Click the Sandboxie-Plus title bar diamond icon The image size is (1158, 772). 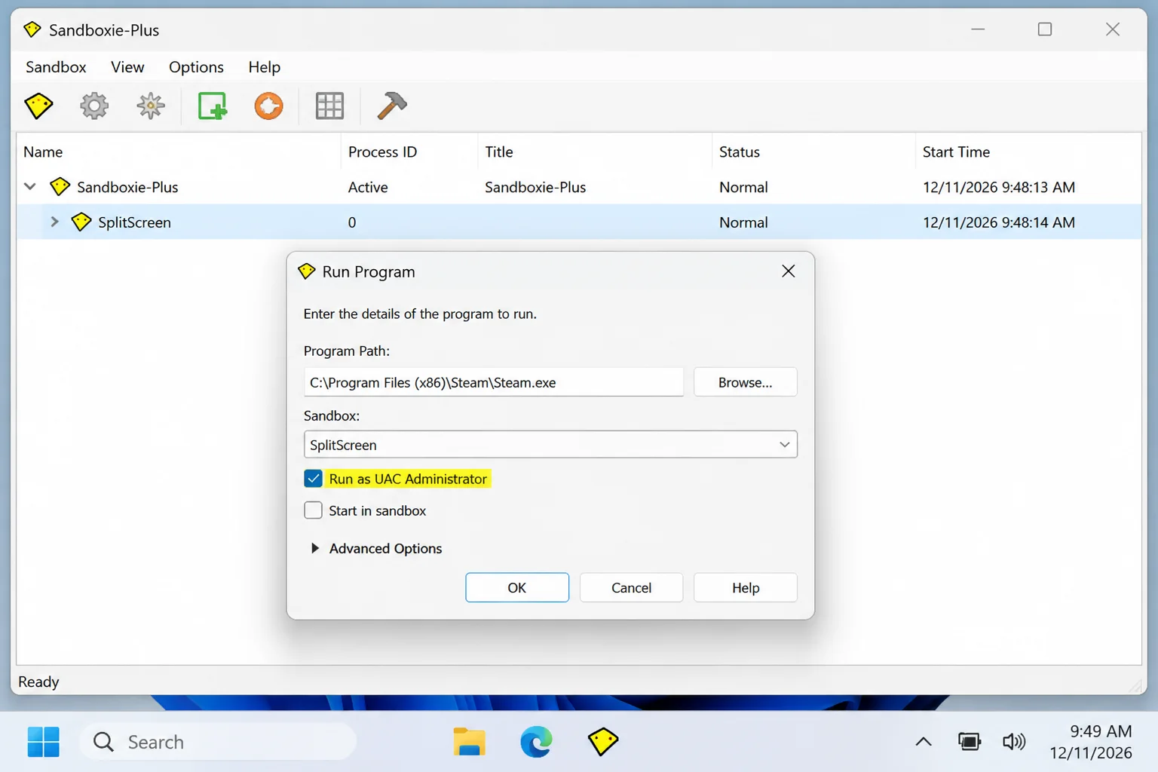(x=32, y=29)
